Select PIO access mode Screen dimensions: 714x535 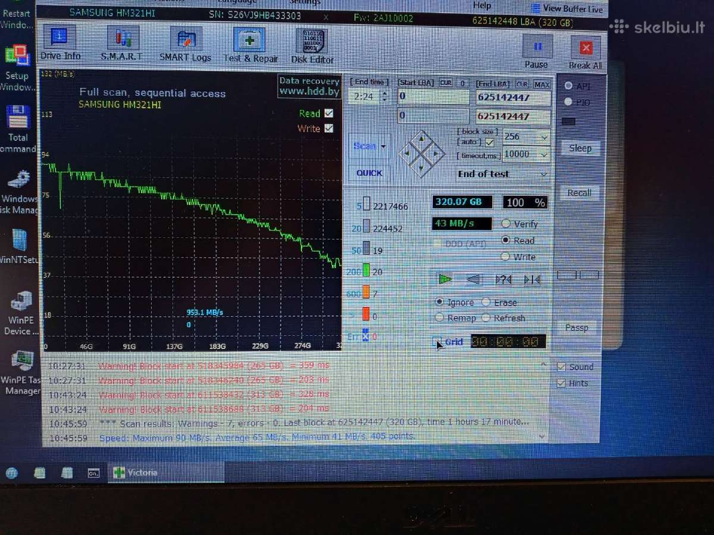[x=568, y=102]
